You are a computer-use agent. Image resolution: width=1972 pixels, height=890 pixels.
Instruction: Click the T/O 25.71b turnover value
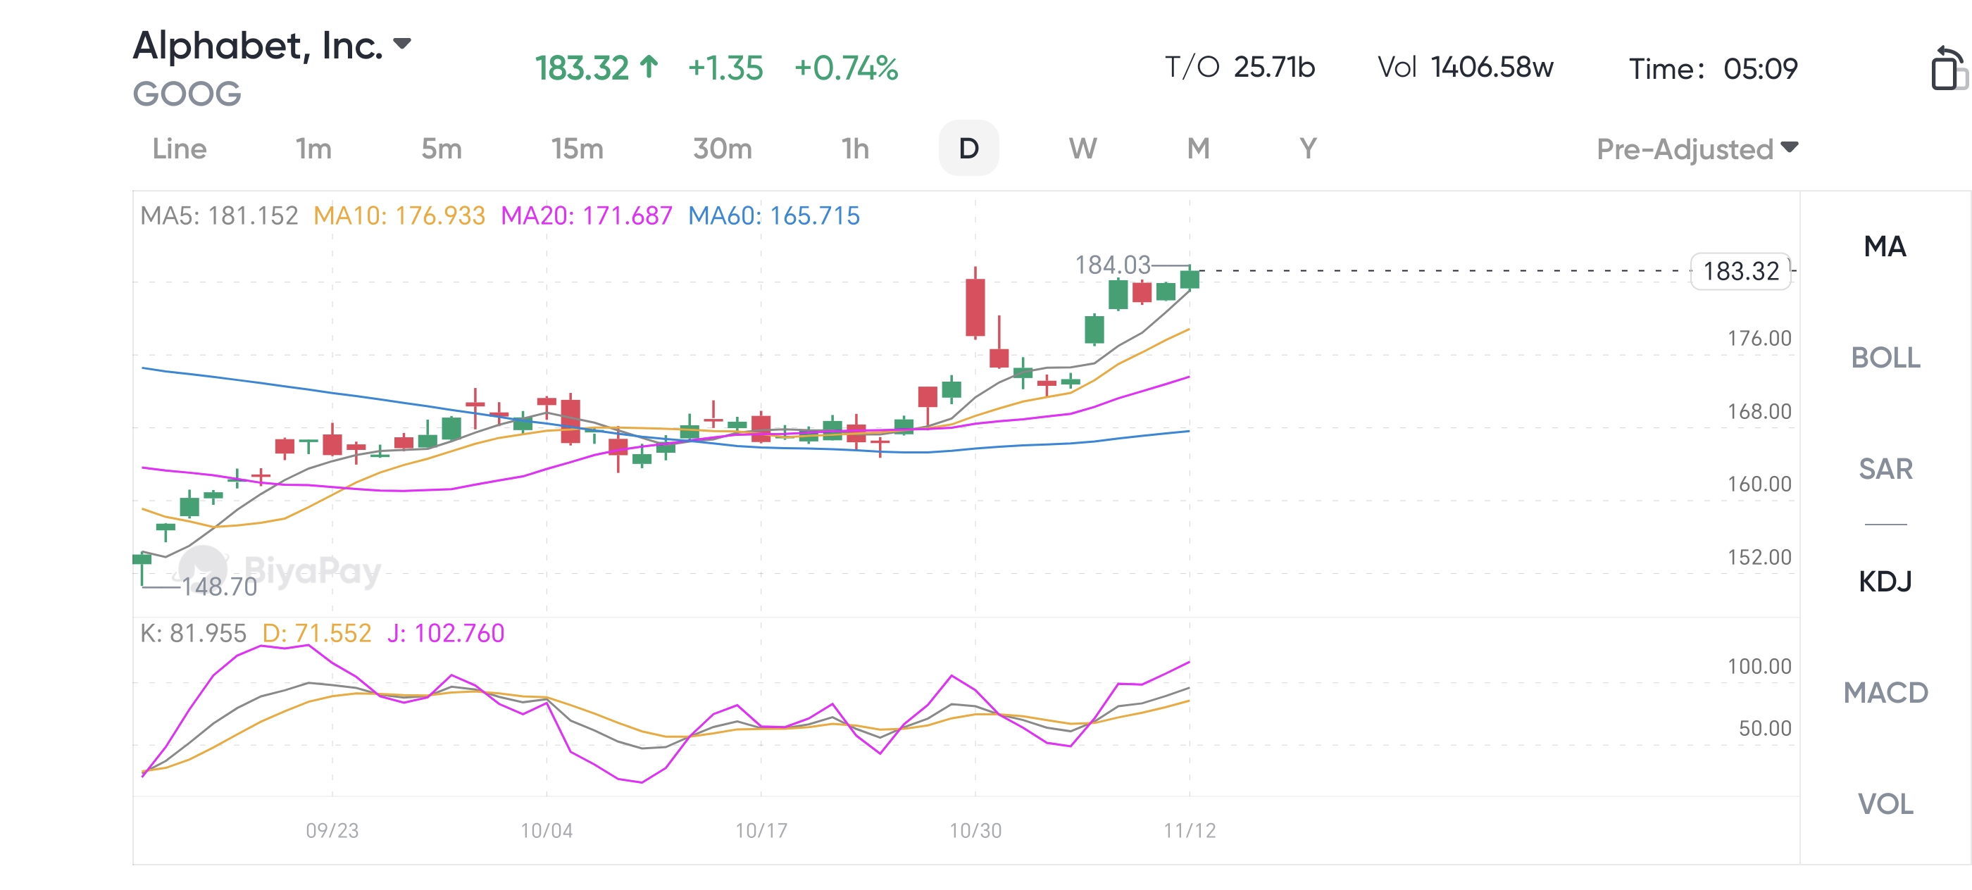pyautogui.click(x=1240, y=68)
